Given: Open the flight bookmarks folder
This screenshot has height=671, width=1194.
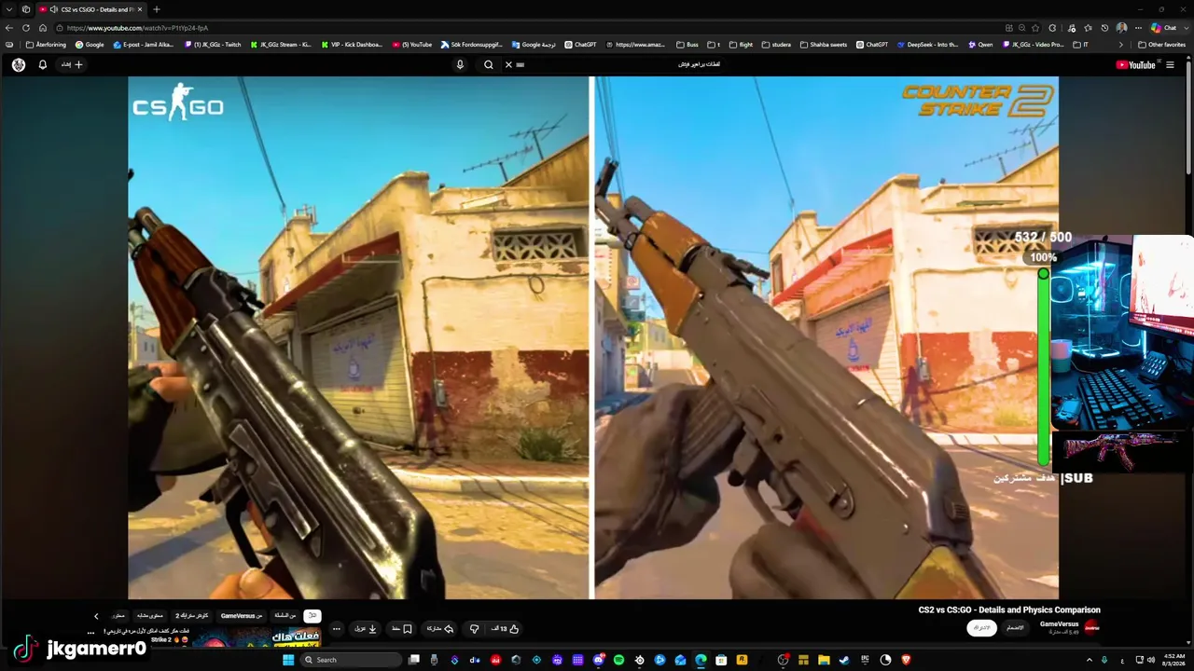Looking at the screenshot, I should pos(741,45).
